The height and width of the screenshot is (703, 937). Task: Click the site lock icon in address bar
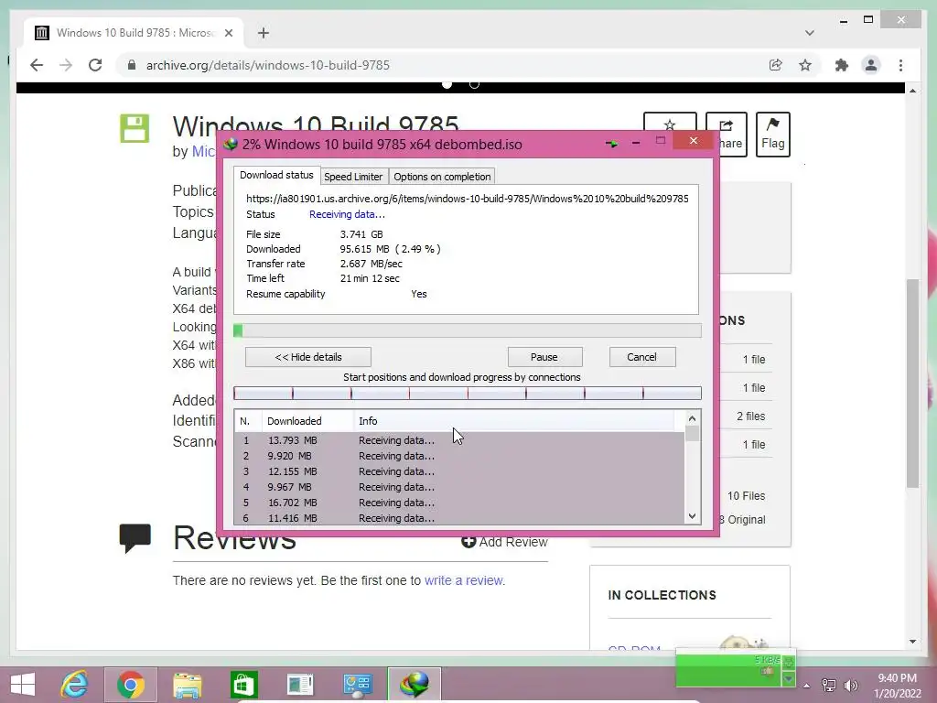click(132, 65)
